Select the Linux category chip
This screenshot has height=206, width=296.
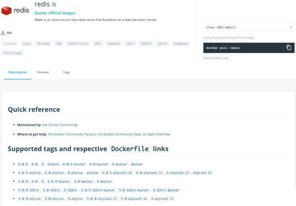click(27, 44)
